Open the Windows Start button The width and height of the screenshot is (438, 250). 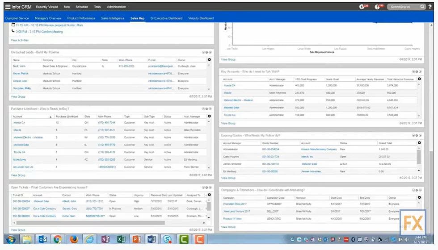tap(11, 239)
